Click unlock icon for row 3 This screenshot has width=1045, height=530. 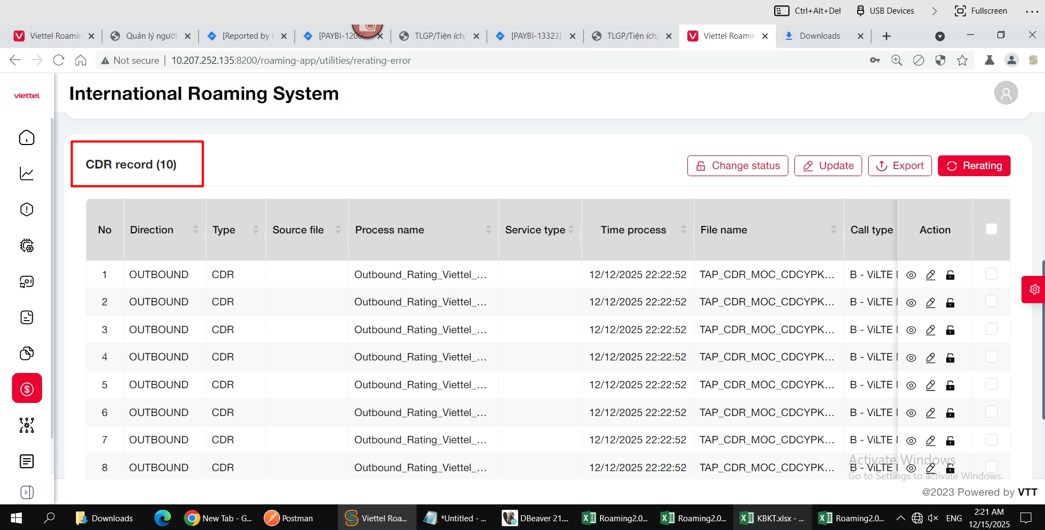(x=950, y=330)
